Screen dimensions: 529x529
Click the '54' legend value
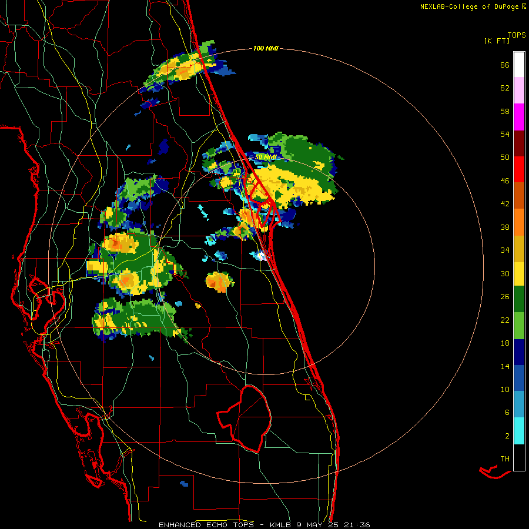tap(505, 134)
